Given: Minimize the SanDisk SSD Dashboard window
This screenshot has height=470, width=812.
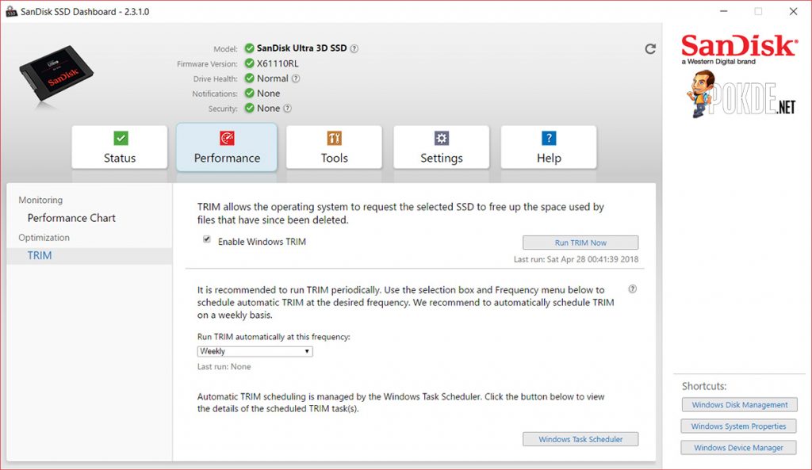Looking at the screenshot, I should 723,11.
